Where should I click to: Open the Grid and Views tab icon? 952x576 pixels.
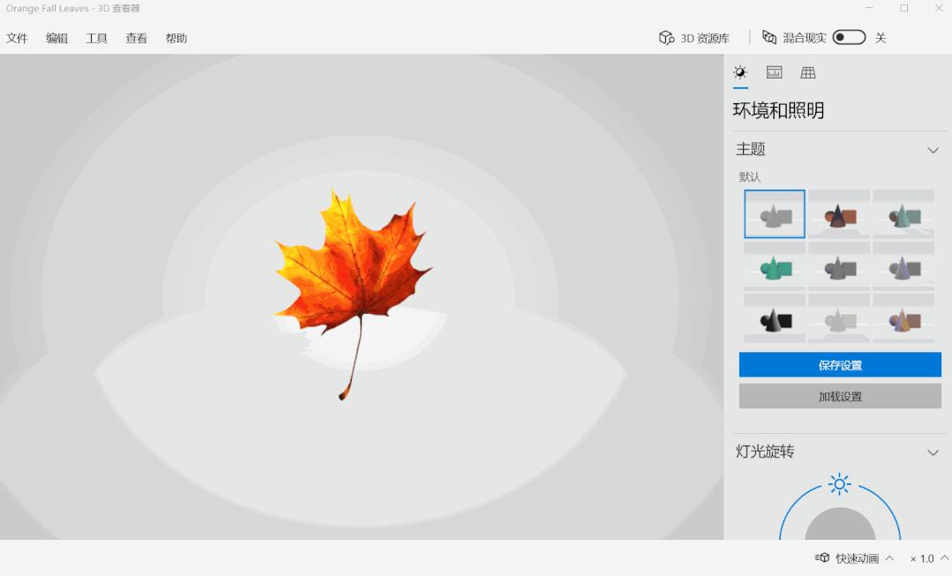click(x=807, y=73)
